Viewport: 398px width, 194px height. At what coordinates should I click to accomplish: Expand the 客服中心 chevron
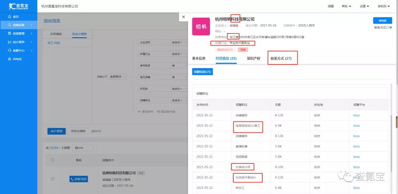[32, 50]
